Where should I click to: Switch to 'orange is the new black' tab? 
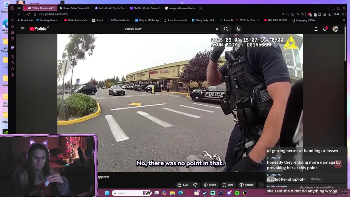(180, 8)
